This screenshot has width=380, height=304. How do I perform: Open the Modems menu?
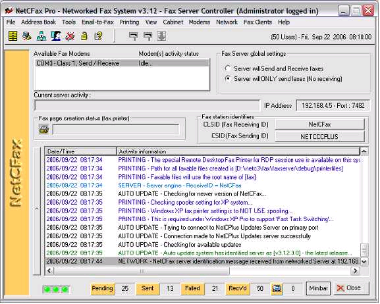coord(199,22)
